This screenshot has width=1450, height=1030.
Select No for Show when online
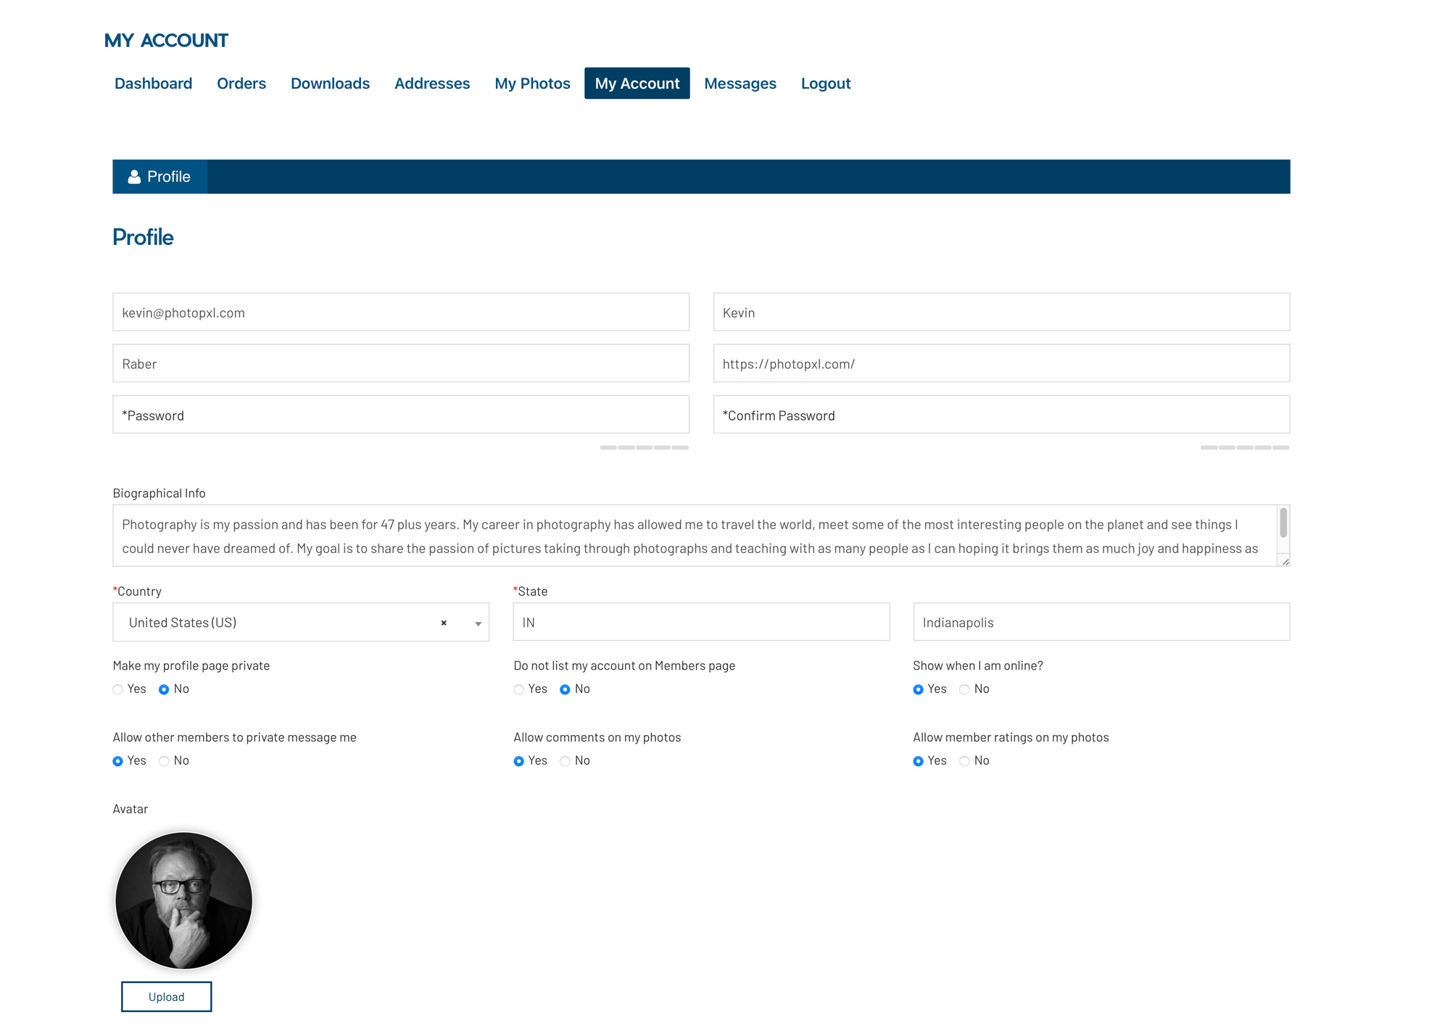(x=964, y=689)
